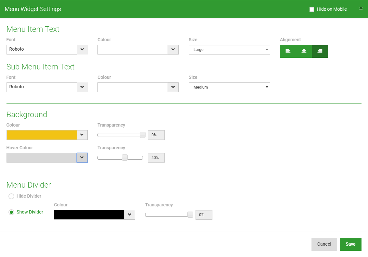Click Background transparency 0% field
368x257 pixels.
coord(156,135)
